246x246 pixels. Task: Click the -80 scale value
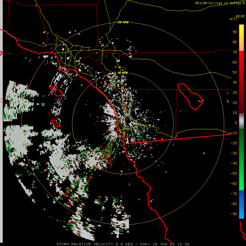point(234,204)
